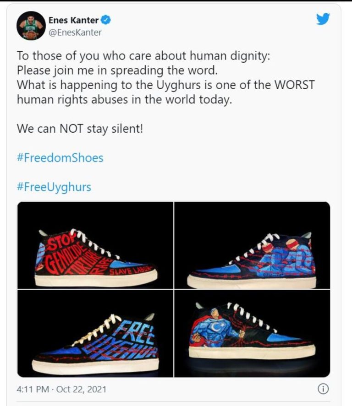Click the tweet text about human dignity
Image resolution: width=352 pixels, height=406 pixels.
coord(143,56)
